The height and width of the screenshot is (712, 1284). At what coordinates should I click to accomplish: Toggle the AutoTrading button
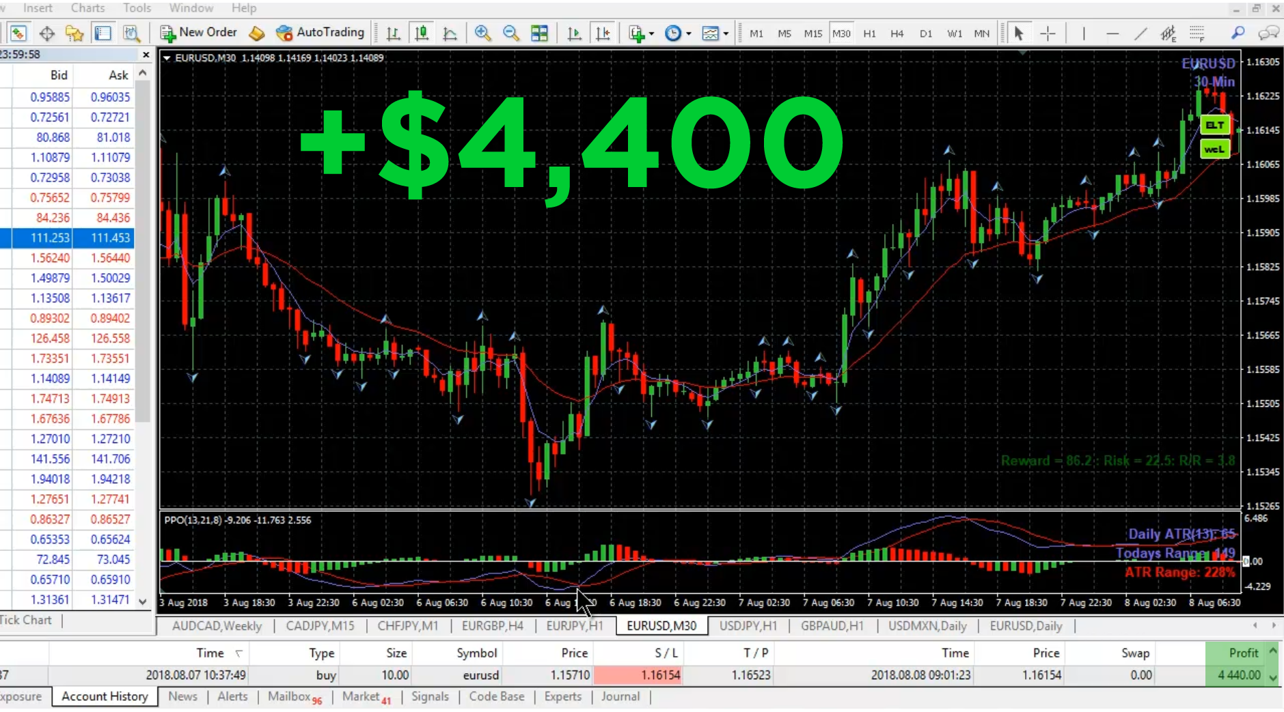point(320,32)
